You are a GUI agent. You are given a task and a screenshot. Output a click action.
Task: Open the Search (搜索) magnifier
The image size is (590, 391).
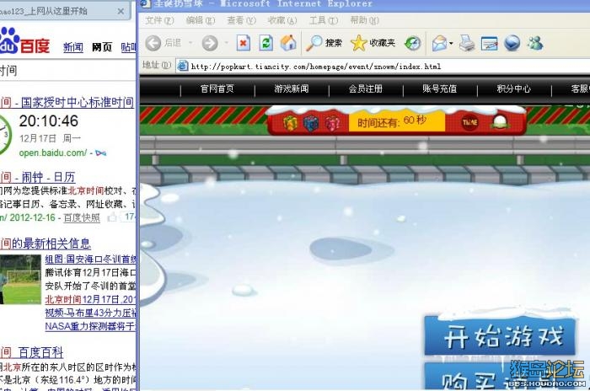click(x=324, y=43)
